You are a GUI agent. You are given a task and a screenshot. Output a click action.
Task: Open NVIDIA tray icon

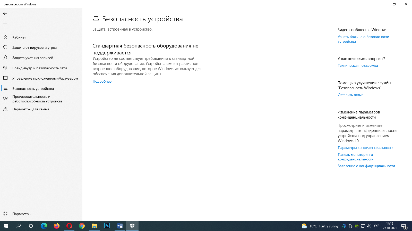(x=357, y=226)
